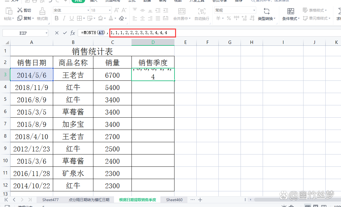Image resolution: width=341 pixels, height=207 pixels.
Task: Switch to sheet tab Sheet460
Action: 174,200
